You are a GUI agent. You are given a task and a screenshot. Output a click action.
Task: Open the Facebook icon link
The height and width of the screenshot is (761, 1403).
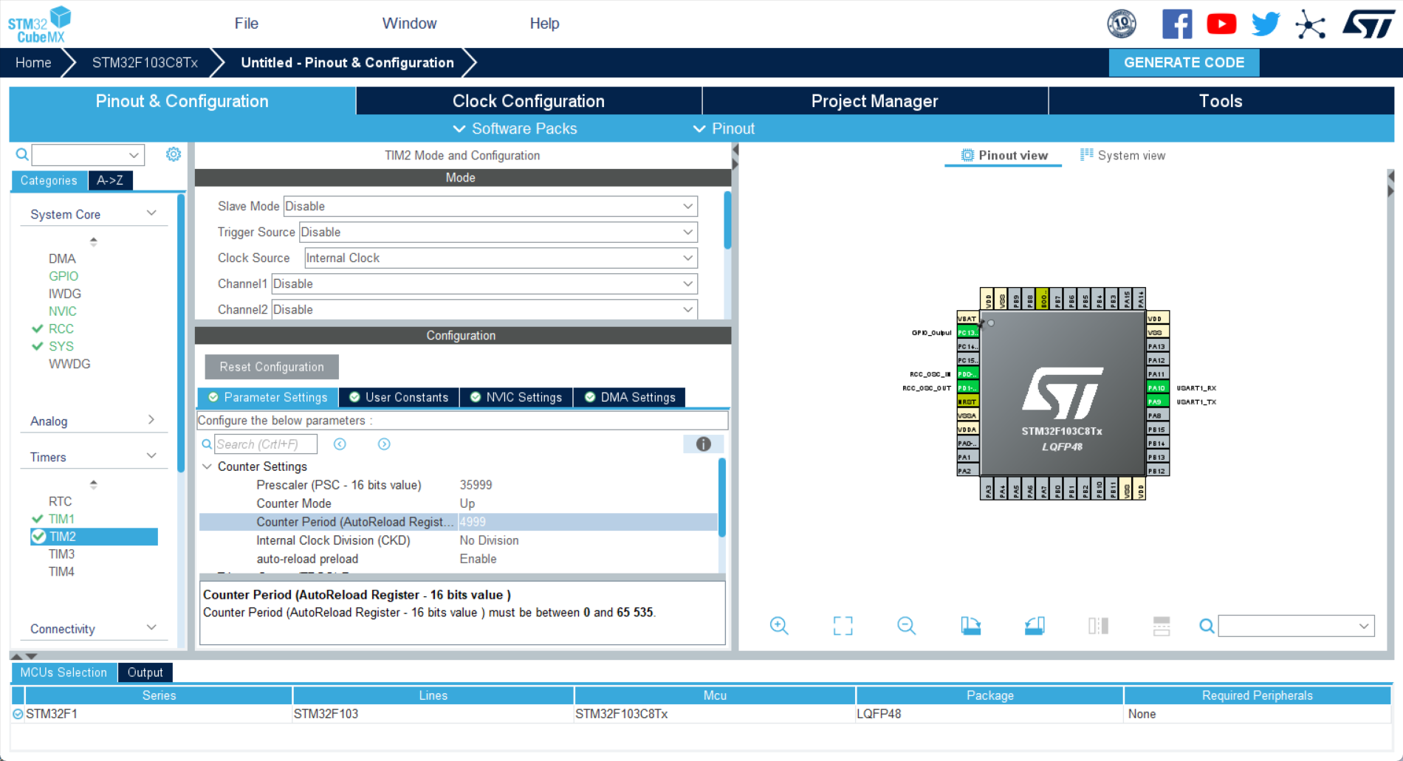1177,24
